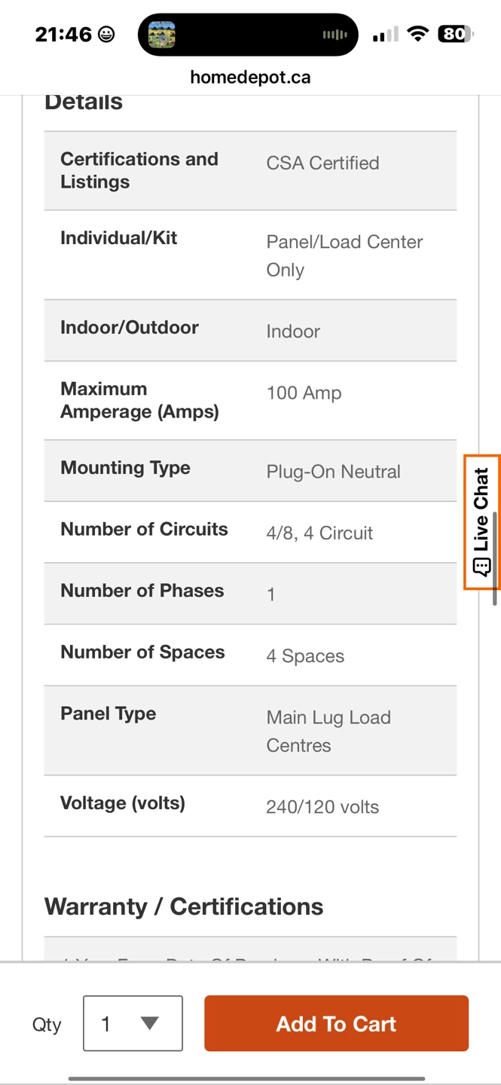This screenshot has height=1085, width=501.
Task: Tap the smiley face focus icon
Action: click(x=107, y=34)
